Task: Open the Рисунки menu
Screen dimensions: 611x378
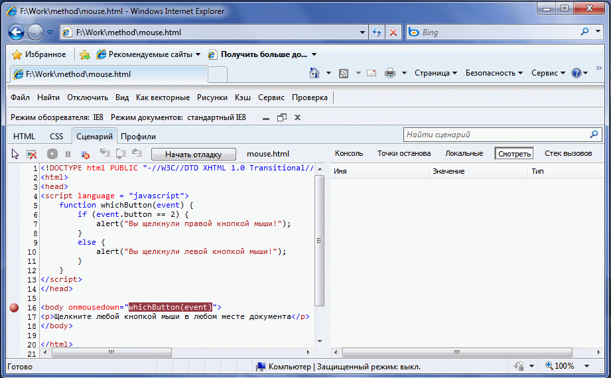Action: tap(212, 97)
